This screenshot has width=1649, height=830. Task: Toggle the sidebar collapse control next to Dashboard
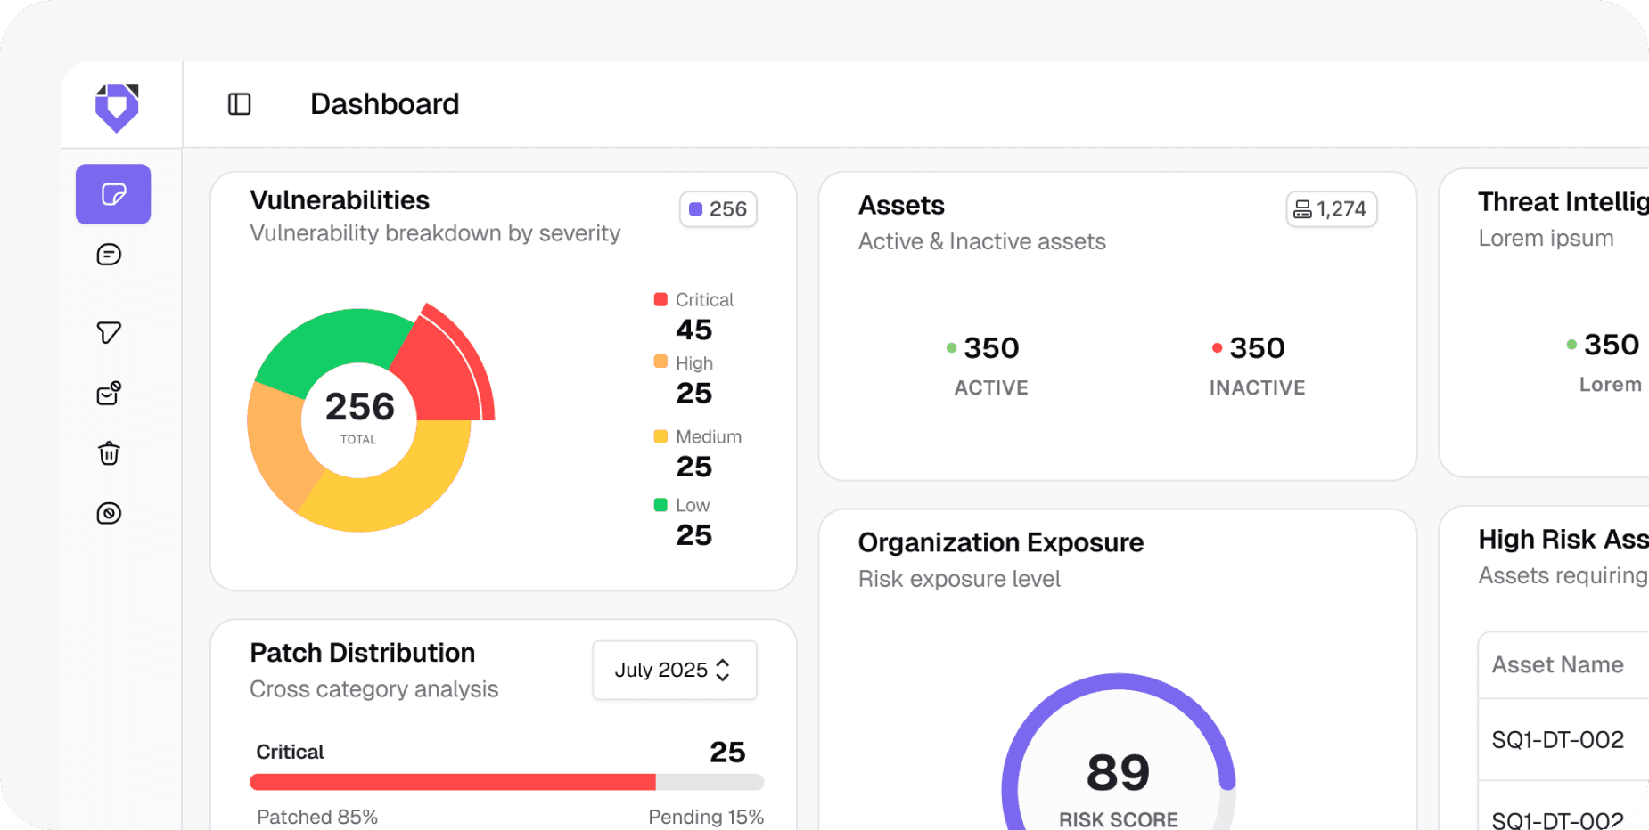[x=238, y=104]
